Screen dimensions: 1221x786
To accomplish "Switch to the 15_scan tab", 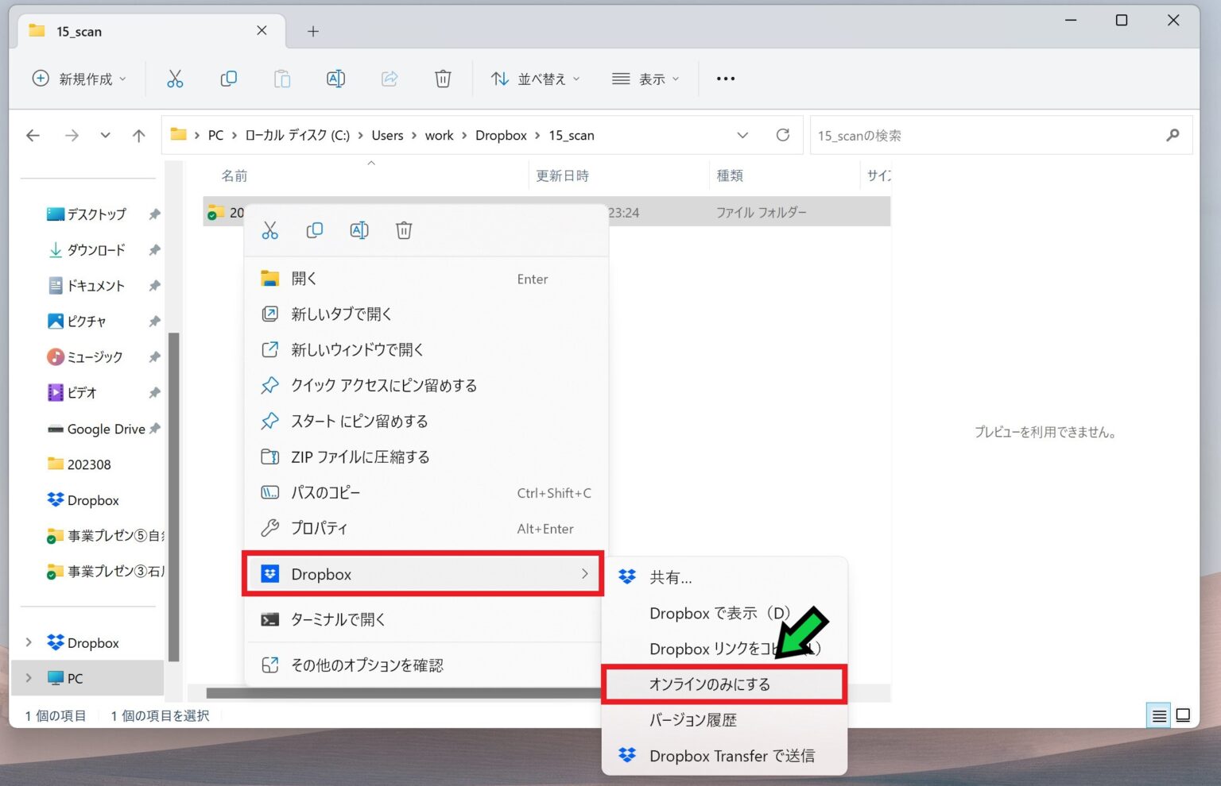I will [x=81, y=31].
